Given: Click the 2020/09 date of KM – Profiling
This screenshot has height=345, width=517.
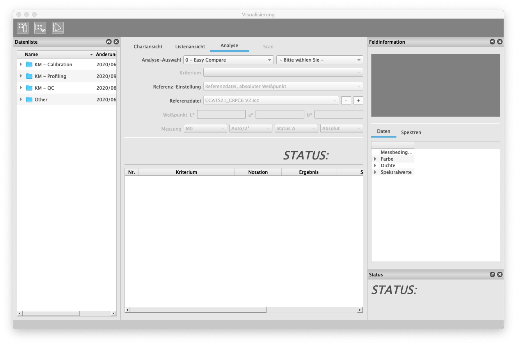Looking at the screenshot, I should click(x=106, y=76).
